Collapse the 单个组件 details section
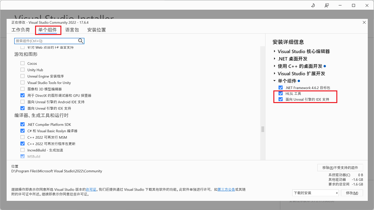This screenshot has height=210, width=374. 275,81
